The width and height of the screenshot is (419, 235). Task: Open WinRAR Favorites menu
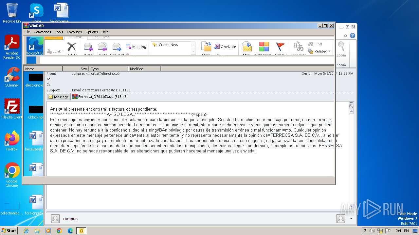[x=74, y=32]
